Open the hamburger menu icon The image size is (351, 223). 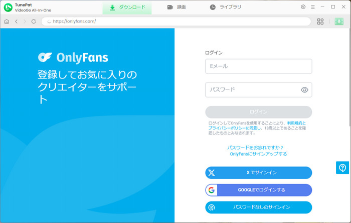tap(313, 7)
